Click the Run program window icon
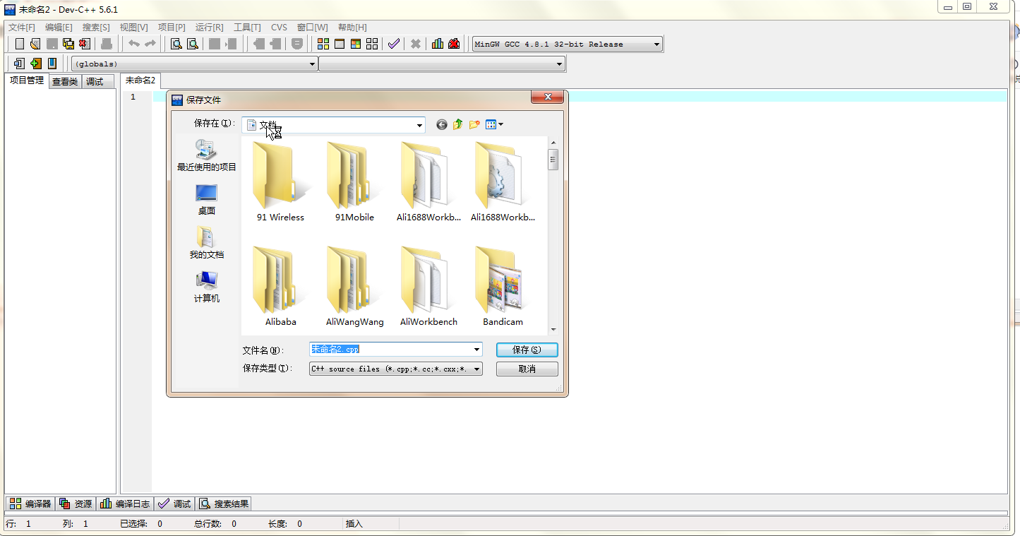 click(340, 44)
